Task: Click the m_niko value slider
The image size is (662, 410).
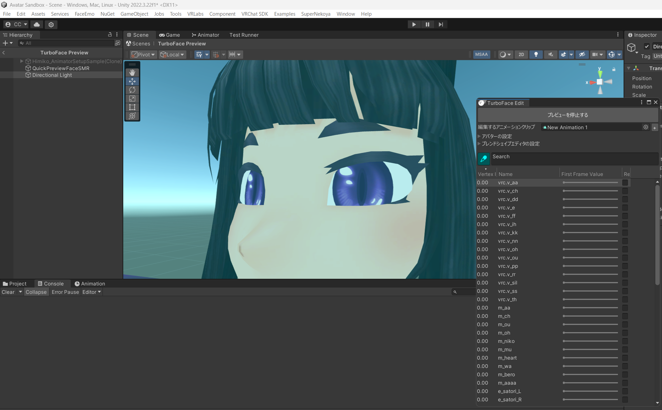Action: point(590,341)
